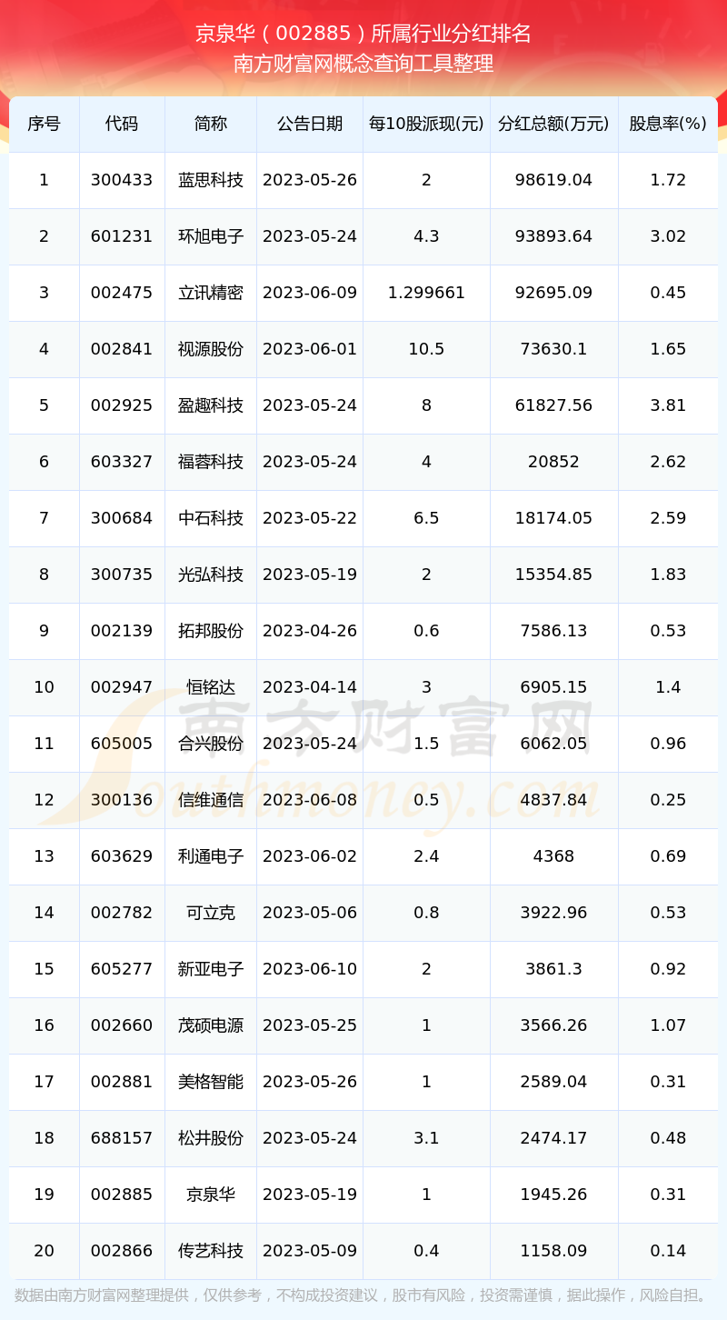Select the 简称 column header

pyautogui.click(x=211, y=124)
